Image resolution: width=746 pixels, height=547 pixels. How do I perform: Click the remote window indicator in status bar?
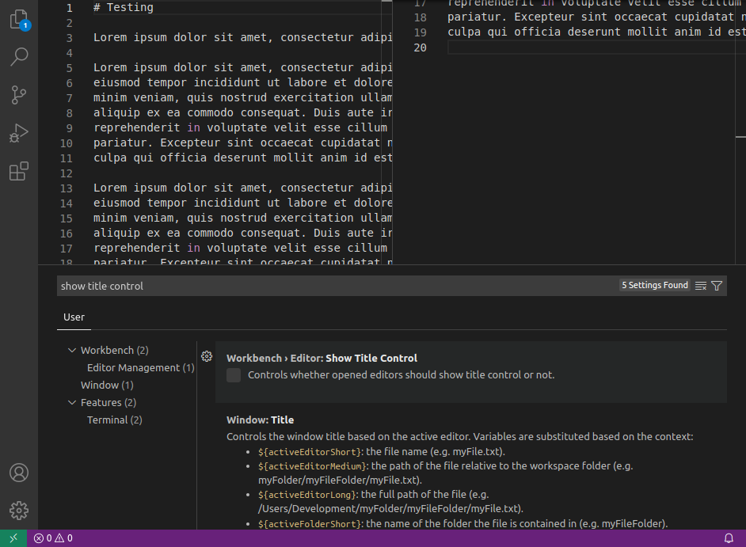click(13, 538)
